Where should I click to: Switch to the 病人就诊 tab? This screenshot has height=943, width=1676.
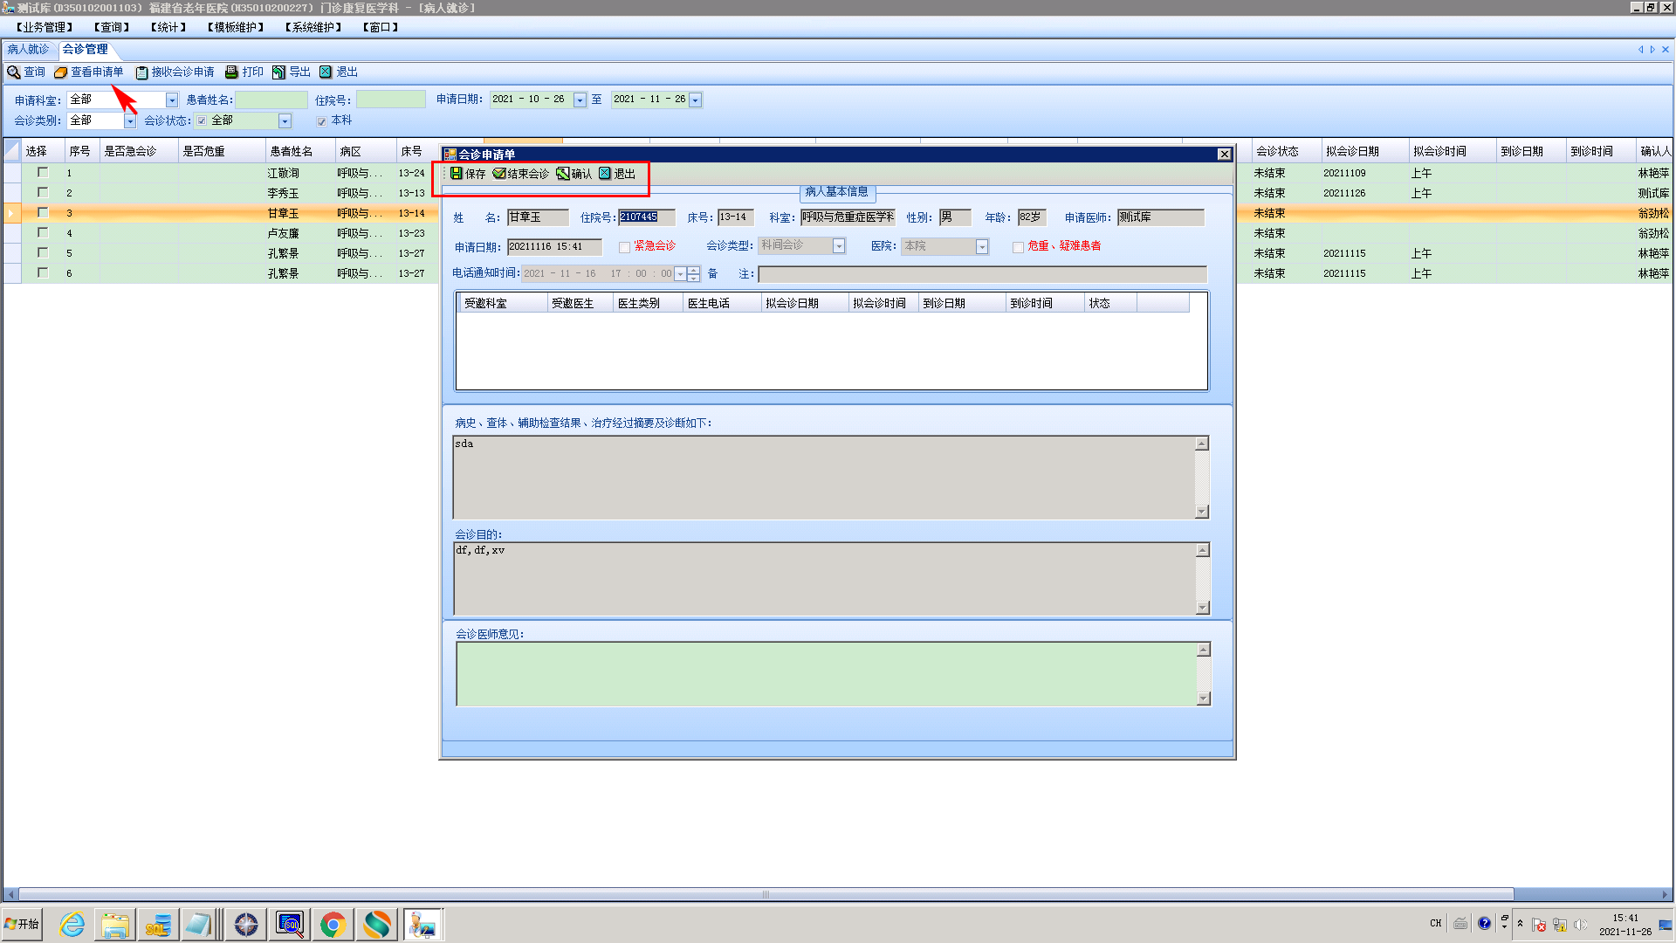[29, 50]
